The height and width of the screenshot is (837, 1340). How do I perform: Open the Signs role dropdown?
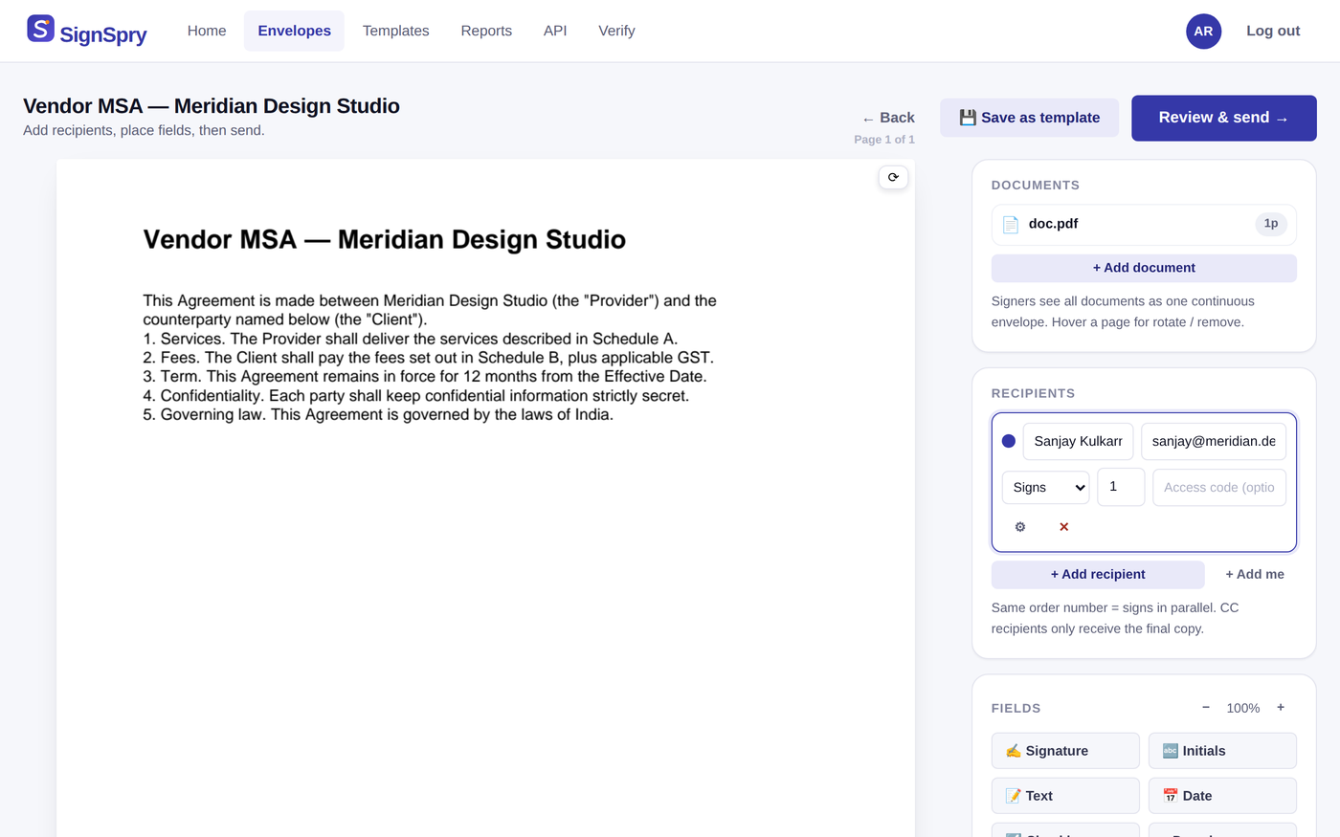tap(1046, 487)
